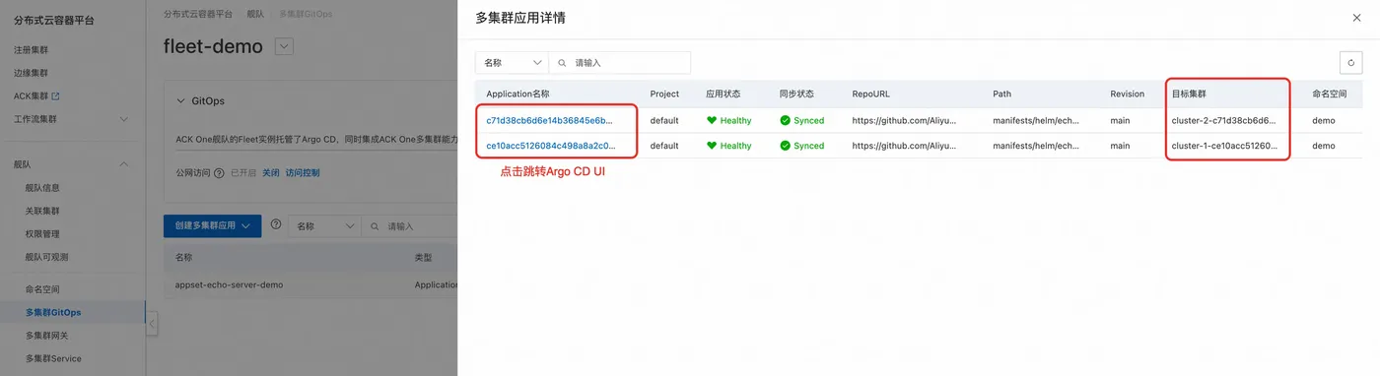The height and width of the screenshot is (376, 1380).
Task: Refresh the multi-cluster application list
Action: [1350, 62]
